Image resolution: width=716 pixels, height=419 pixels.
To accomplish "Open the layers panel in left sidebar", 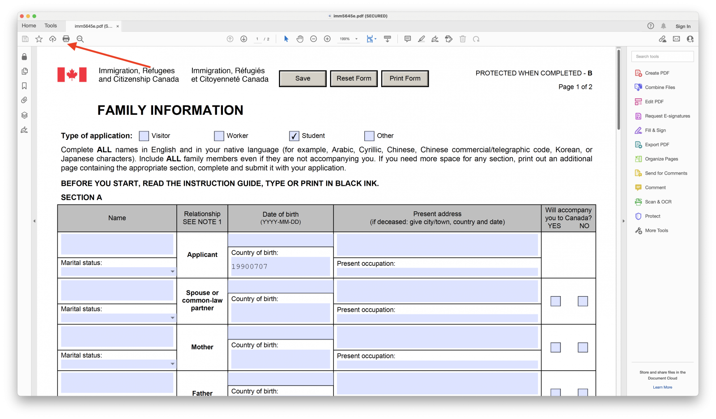I will tap(25, 115).
